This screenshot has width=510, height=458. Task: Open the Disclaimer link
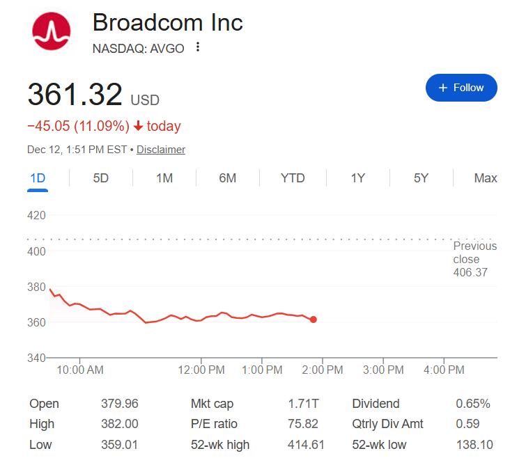[x=161, y=150]
